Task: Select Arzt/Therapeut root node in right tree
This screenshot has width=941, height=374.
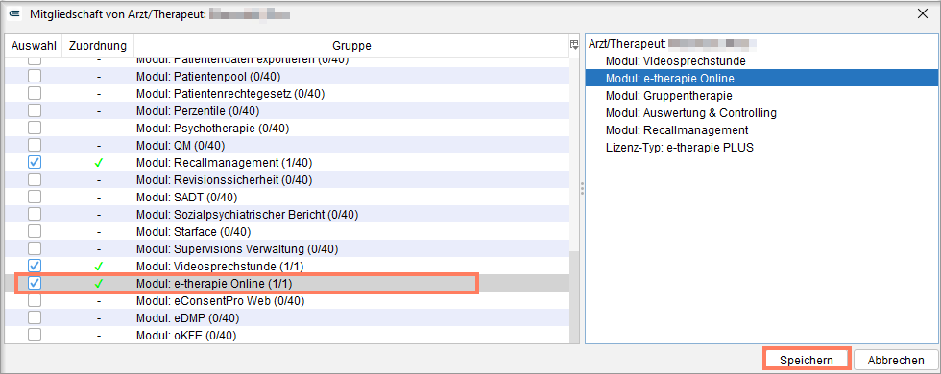Action: (x=672, y=44)
